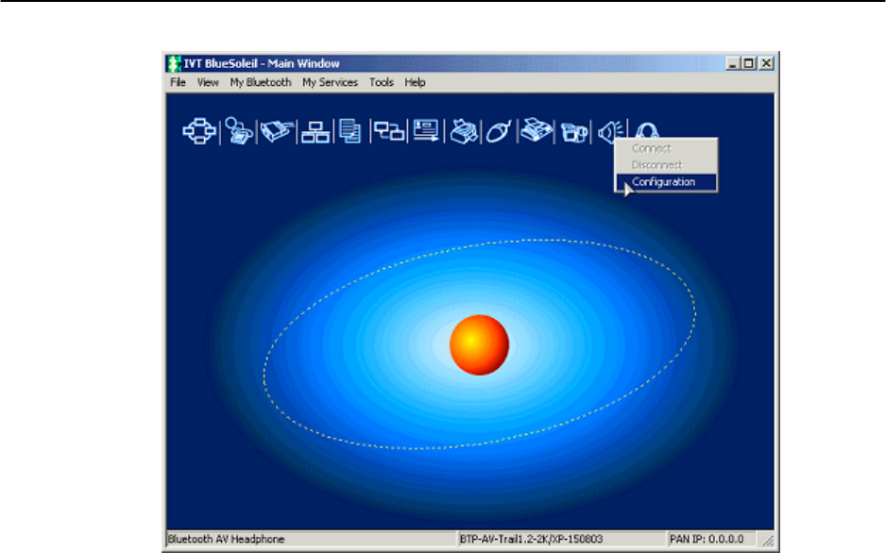Image resolution: width=886 pixels, height=553 pixels.
Task: Select the File Transfer documents icon
Action: pos(350,131)
